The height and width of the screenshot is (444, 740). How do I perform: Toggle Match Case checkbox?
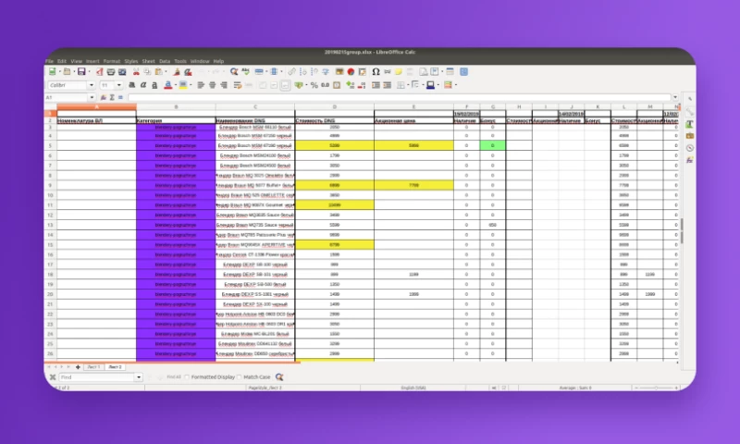coord(240,377)
